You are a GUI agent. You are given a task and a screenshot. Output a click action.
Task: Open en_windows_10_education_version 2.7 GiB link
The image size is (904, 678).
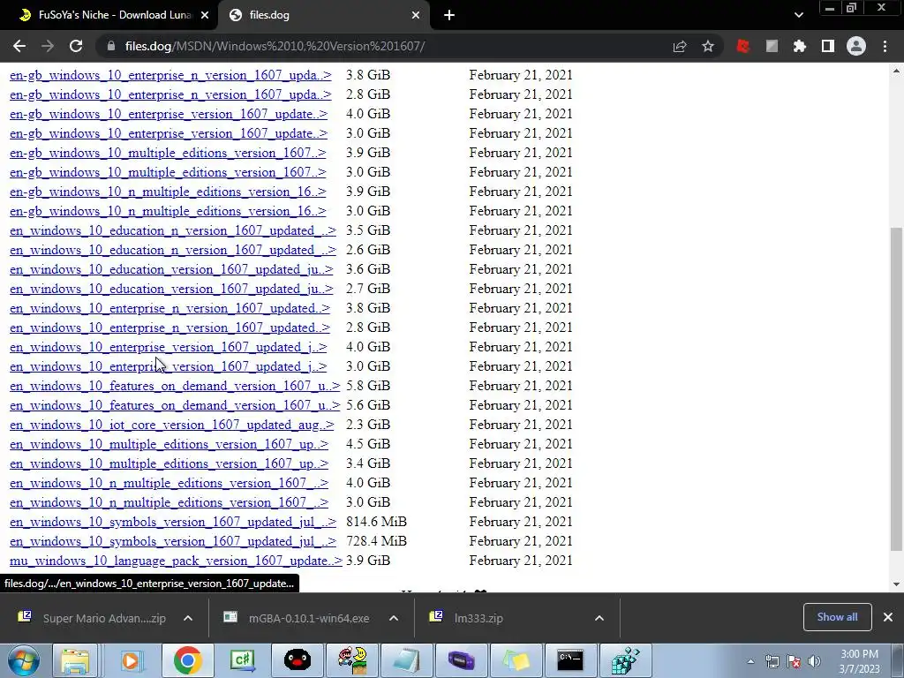(171, 289)
